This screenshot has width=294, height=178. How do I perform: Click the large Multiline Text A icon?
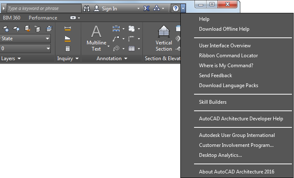point(96,32)
